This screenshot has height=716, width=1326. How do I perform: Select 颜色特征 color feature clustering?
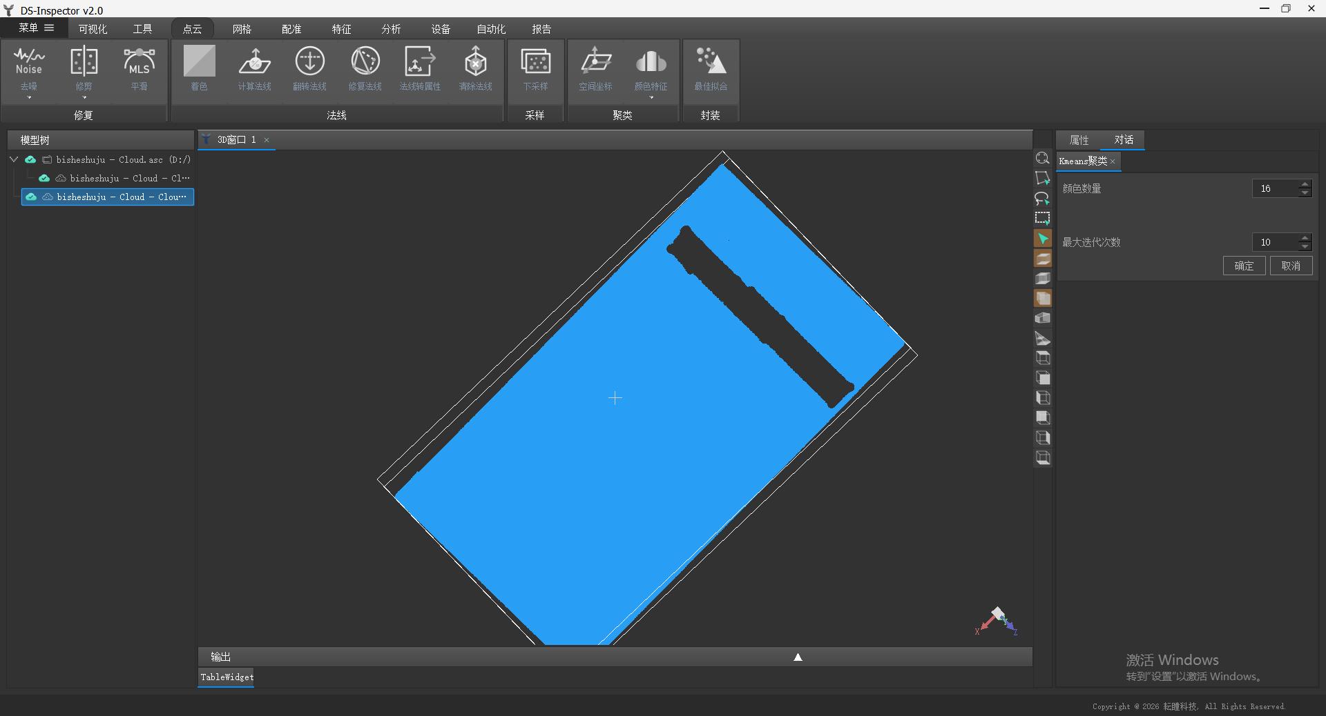pos(651,69)
